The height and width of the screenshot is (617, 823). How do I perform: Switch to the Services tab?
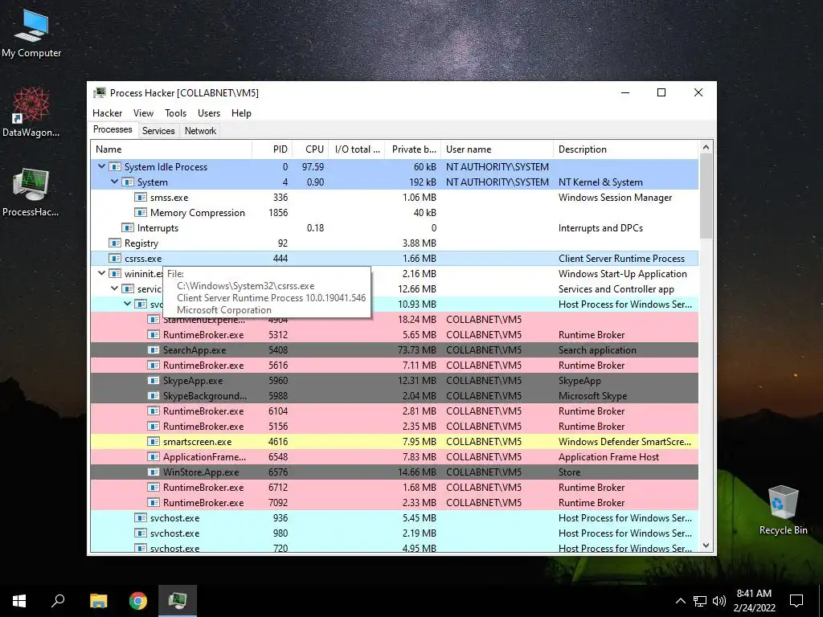point(158,131)
